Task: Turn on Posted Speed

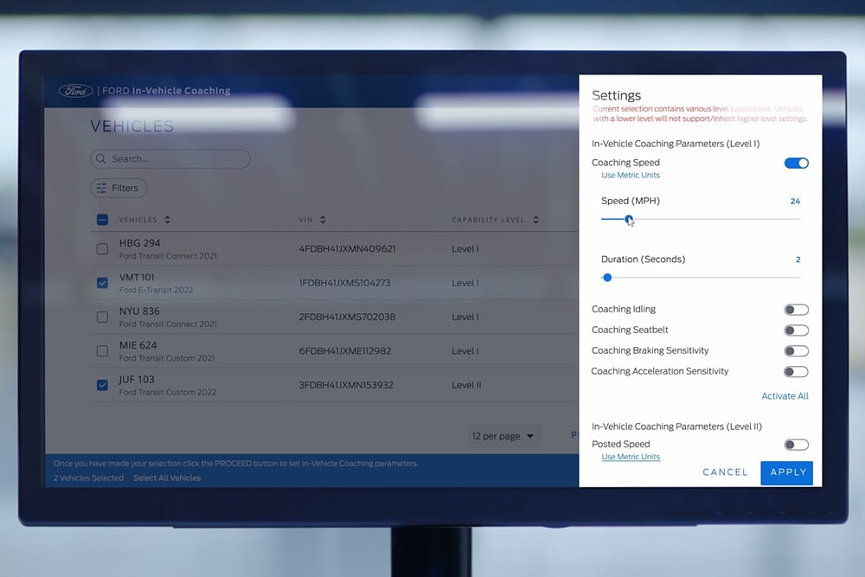Action: [796, 444]
